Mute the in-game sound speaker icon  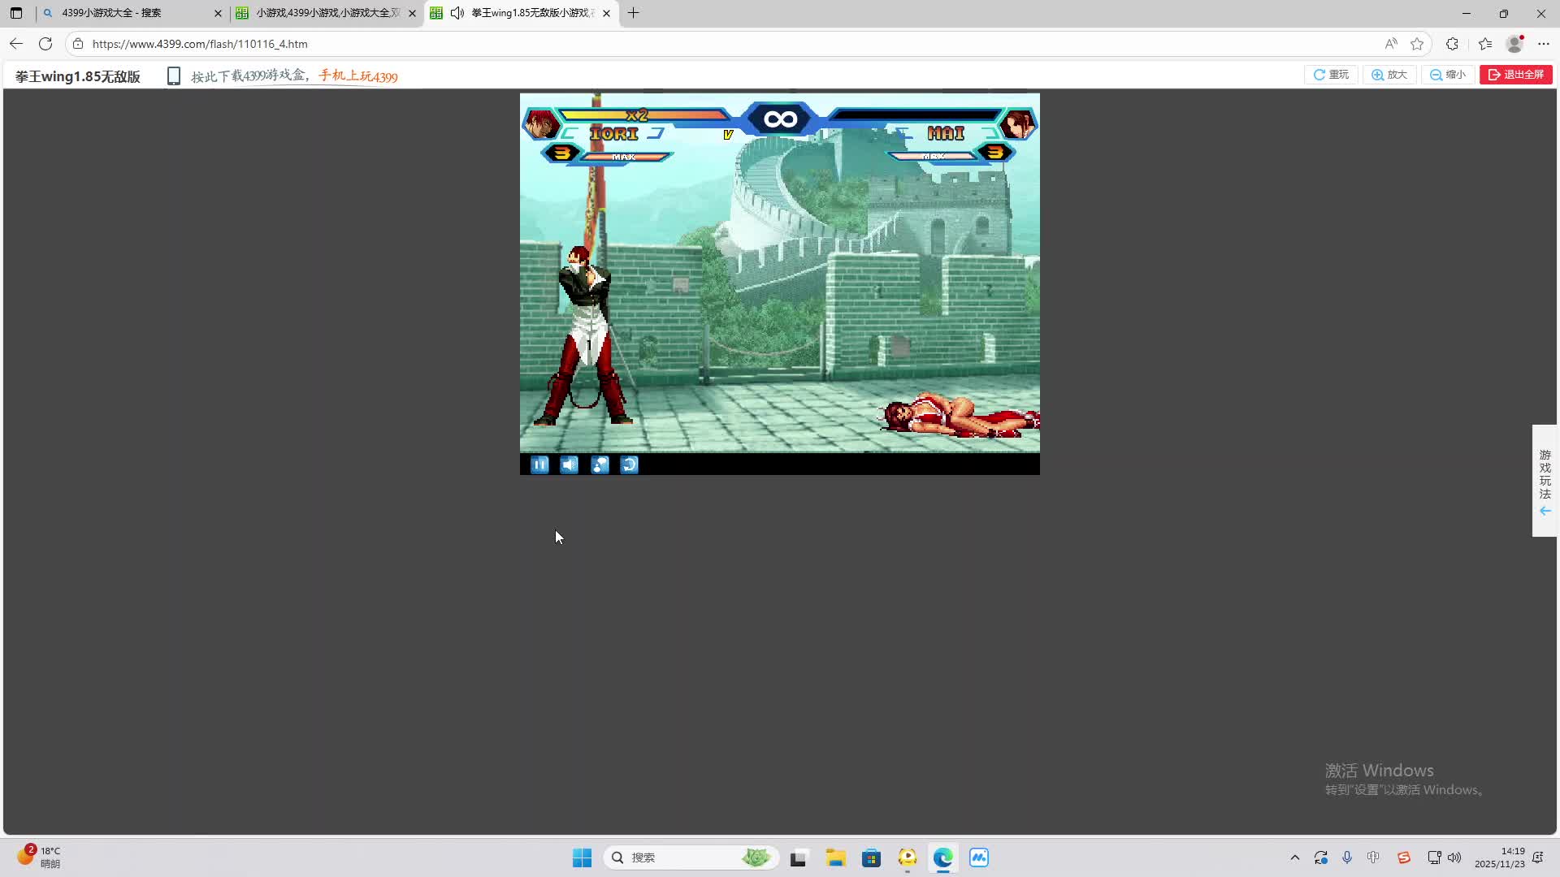[570, 464]
